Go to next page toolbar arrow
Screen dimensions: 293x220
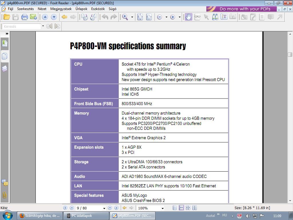pos(54,17)
